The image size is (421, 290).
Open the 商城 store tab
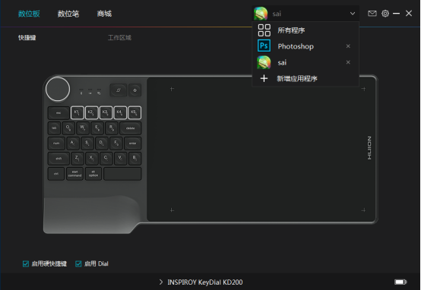click(104, 14)
